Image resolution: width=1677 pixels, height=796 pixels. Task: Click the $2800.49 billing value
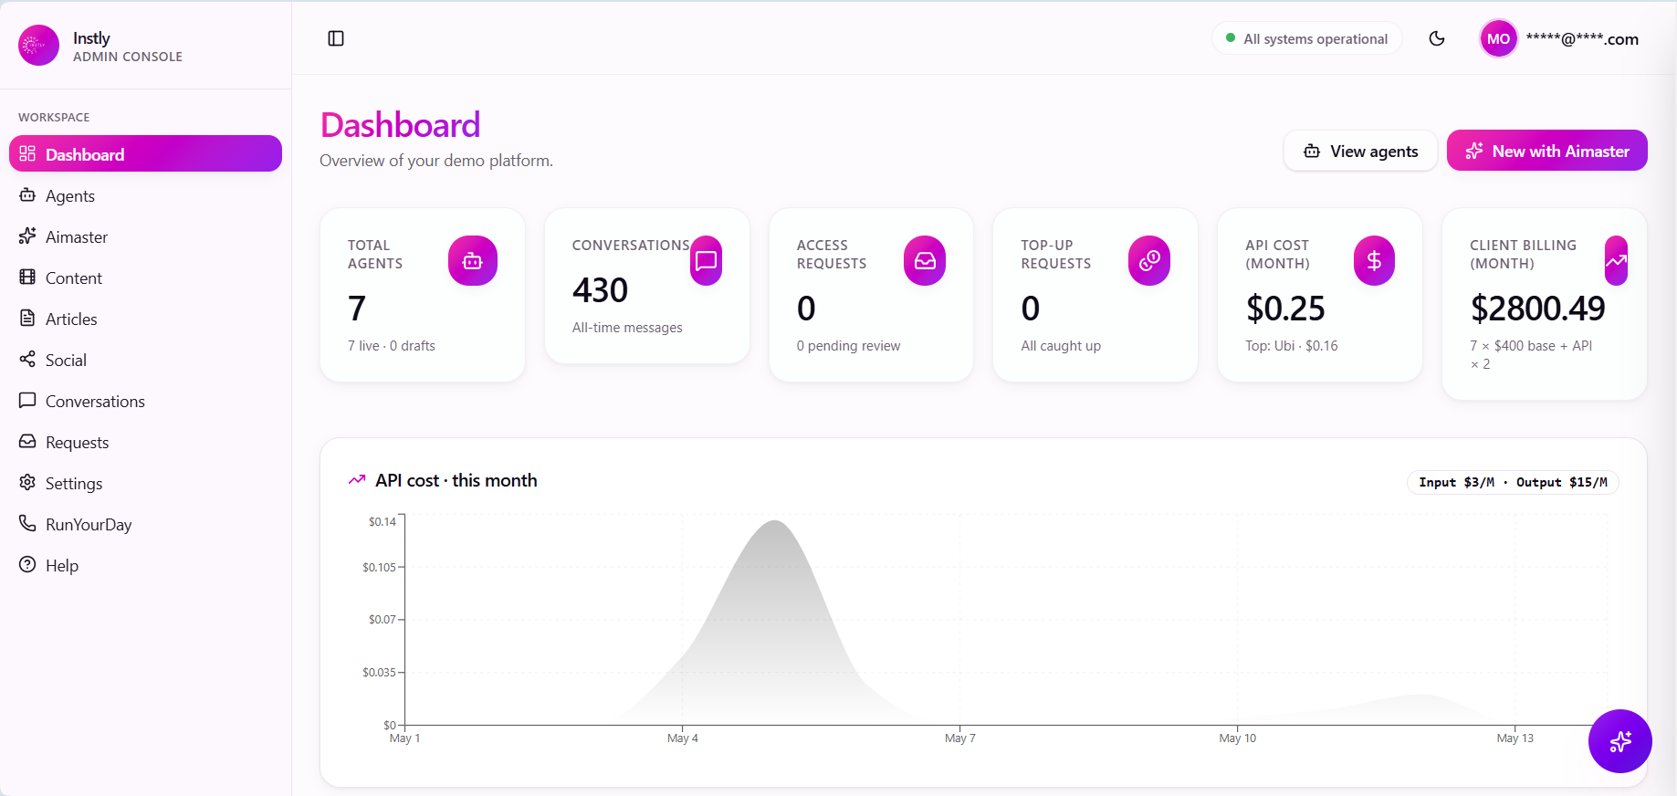click(1537, 309)
